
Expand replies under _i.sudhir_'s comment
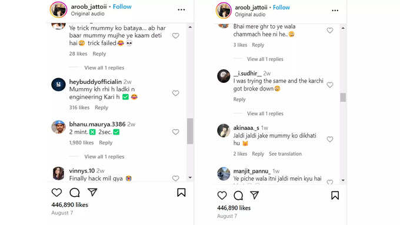click(265, 113)
